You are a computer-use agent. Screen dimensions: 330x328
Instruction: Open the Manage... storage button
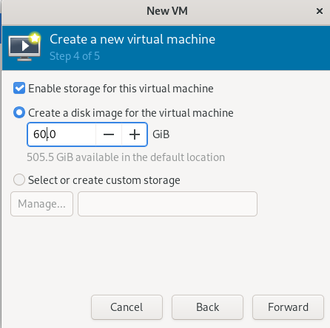41,204
